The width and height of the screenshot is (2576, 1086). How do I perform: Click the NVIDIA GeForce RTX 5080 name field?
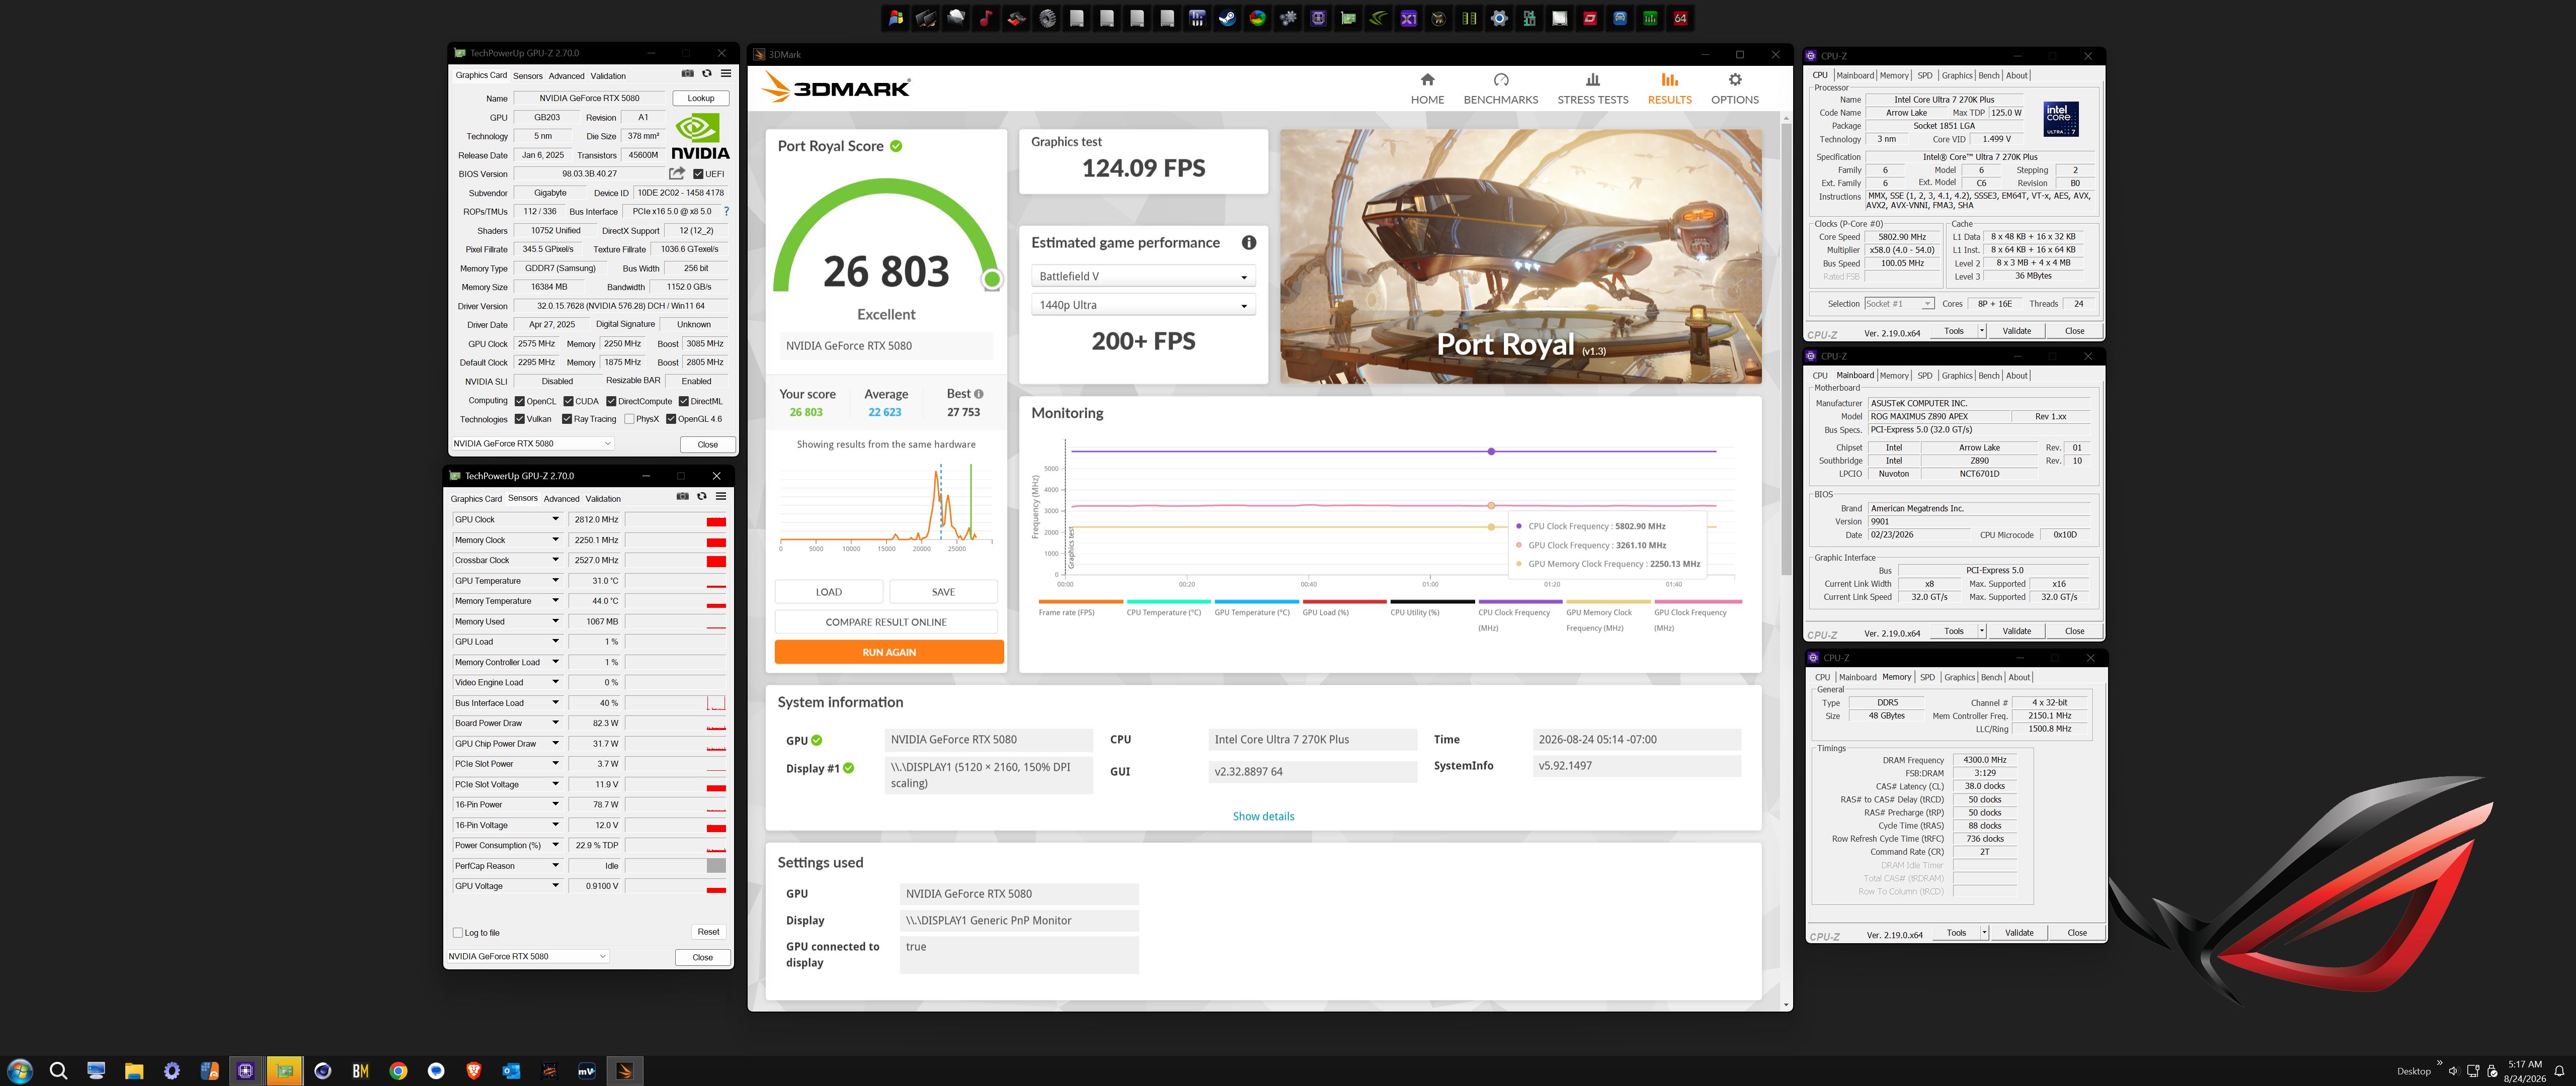[x=589, y=98]
